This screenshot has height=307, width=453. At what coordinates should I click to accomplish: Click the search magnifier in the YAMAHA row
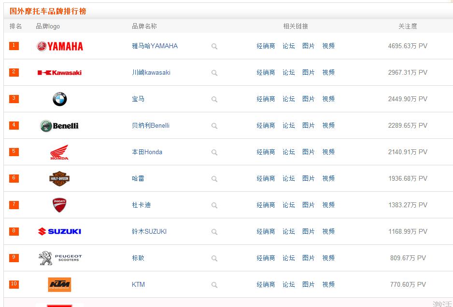(x=214, y=46)
